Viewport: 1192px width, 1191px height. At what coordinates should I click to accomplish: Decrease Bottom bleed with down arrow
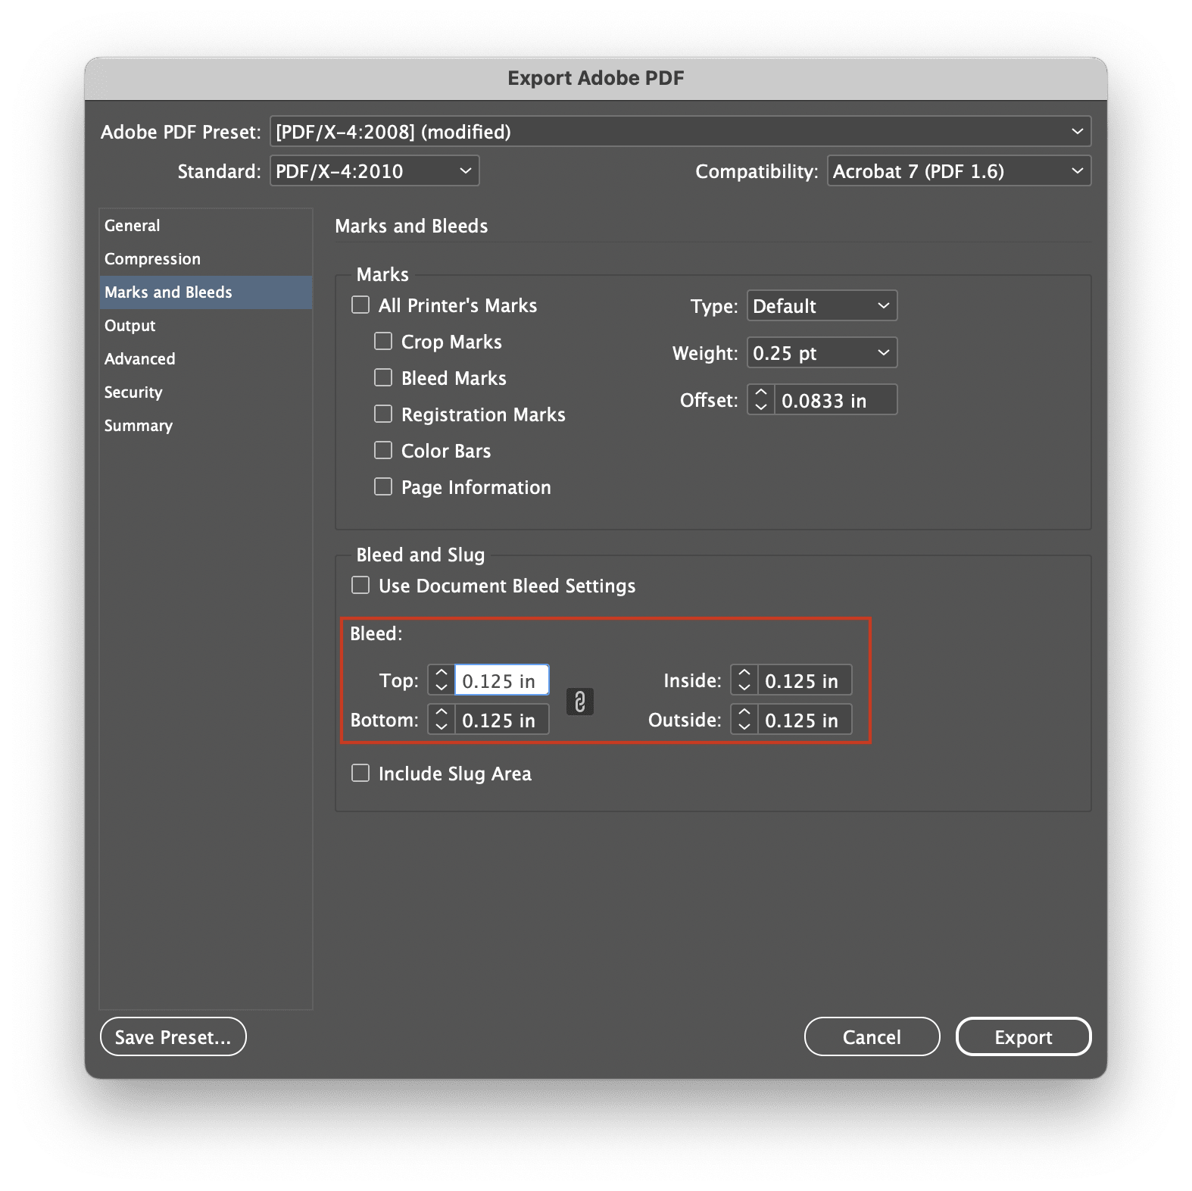point(442,727)
